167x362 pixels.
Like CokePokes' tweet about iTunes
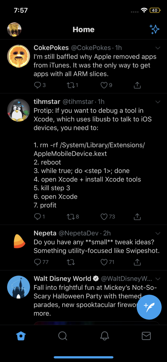(x=106, y=85)
